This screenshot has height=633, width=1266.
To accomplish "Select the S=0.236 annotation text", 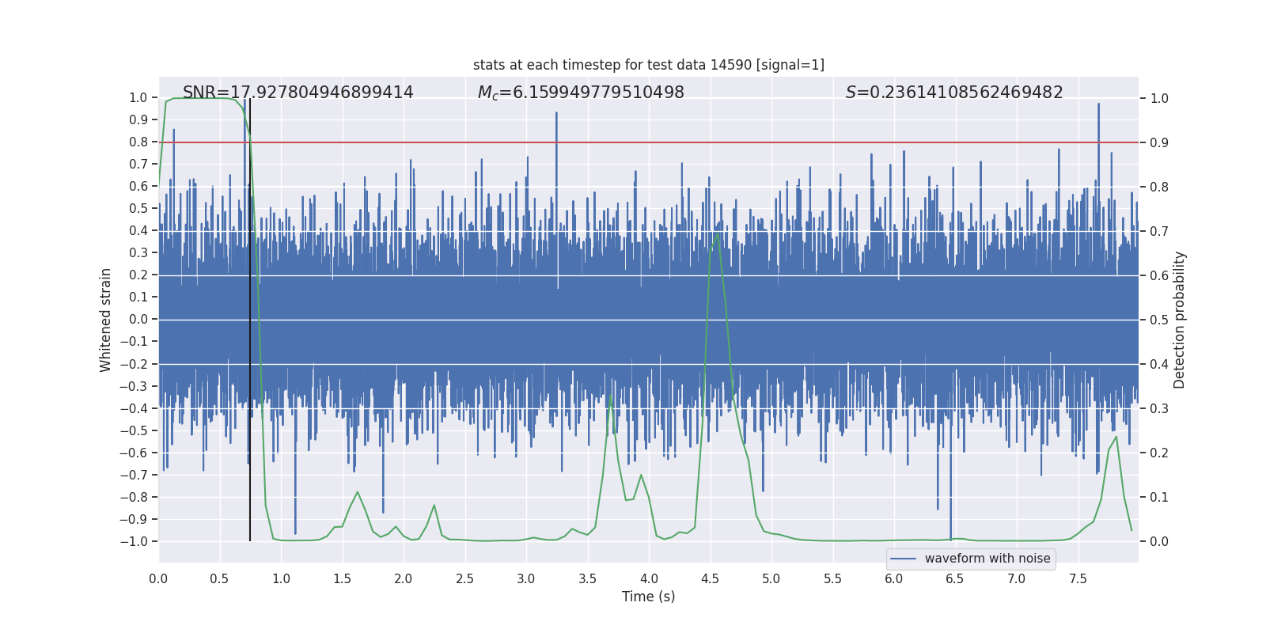I will pyautogui.click(x=953, y=93).
